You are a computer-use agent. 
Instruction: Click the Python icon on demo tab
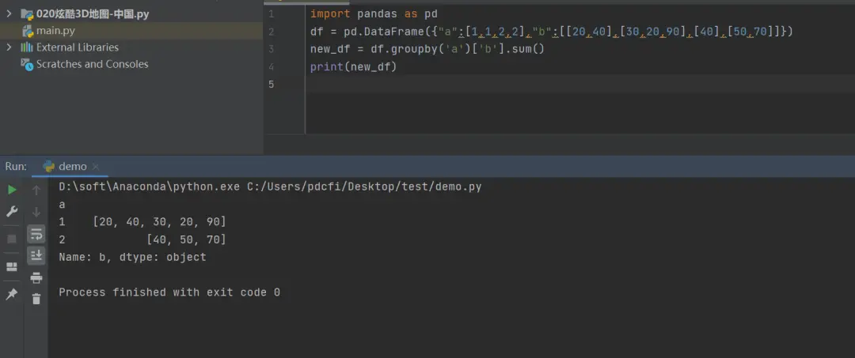point(48,166)
